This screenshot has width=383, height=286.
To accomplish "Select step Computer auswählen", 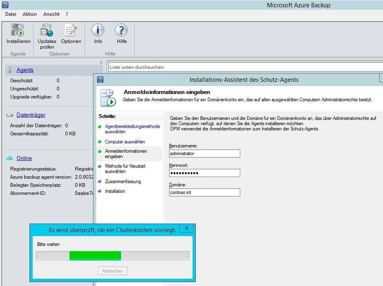I will 125,142.
